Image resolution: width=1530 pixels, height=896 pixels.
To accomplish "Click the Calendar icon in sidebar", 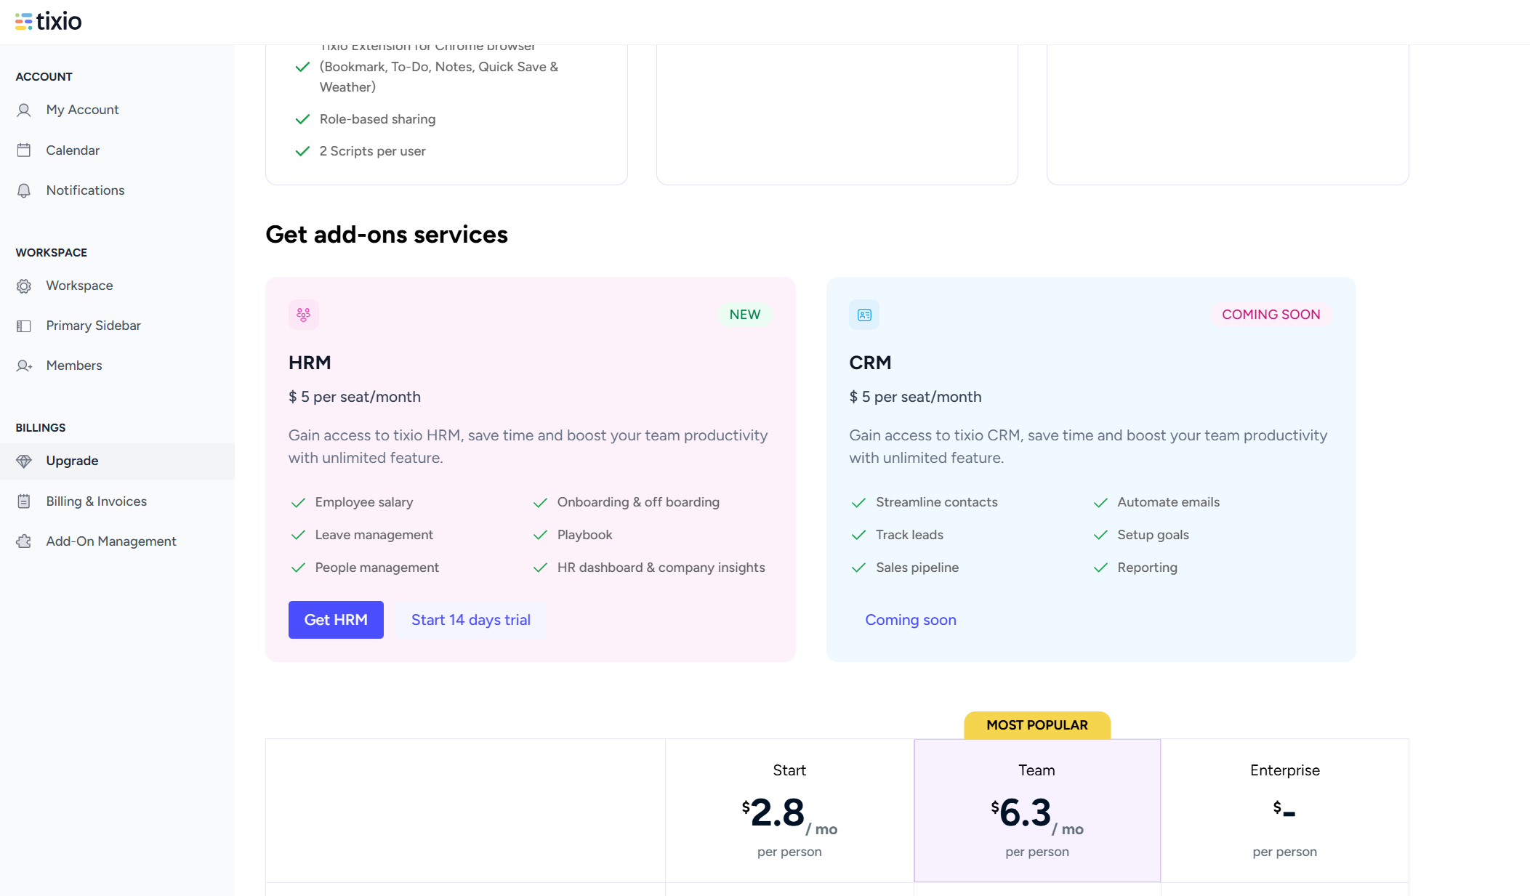I will click(x=24, y=150).
